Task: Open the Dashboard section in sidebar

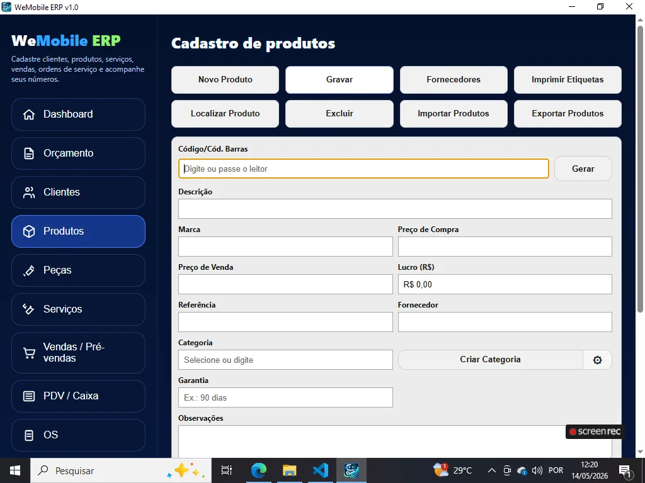Action: pos(78,114)
